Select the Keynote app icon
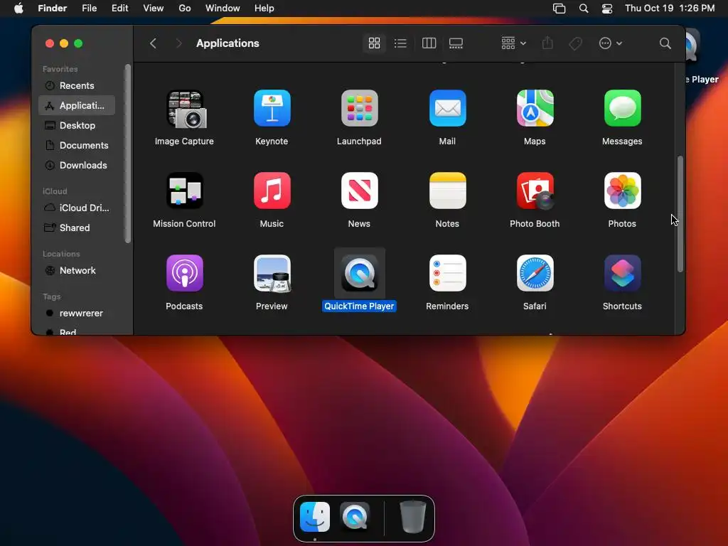This screenshot has width=728, height=546. point(272,108)
